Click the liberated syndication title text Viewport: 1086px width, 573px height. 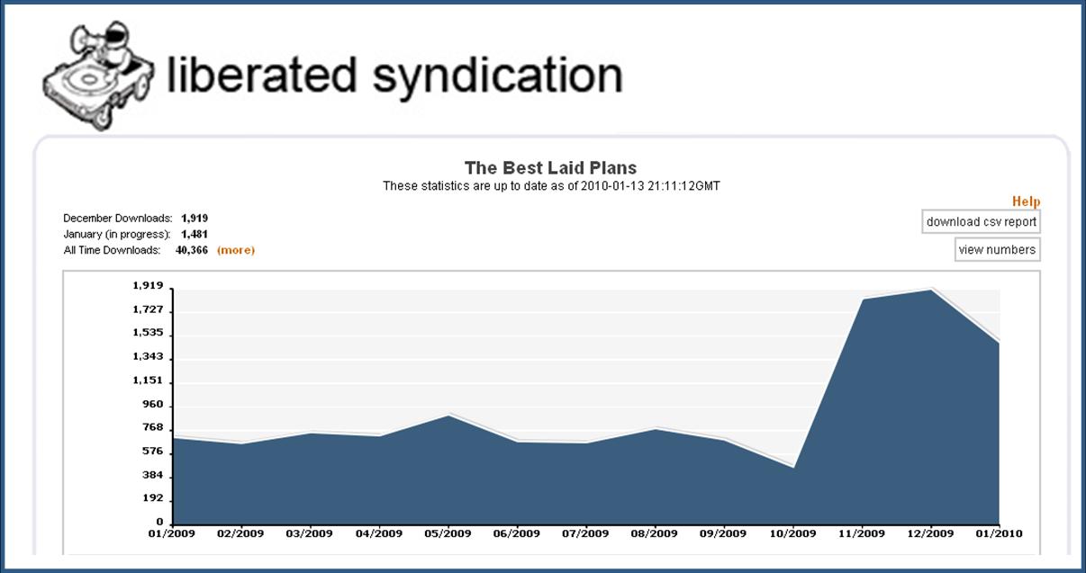[x=394, y=76]
